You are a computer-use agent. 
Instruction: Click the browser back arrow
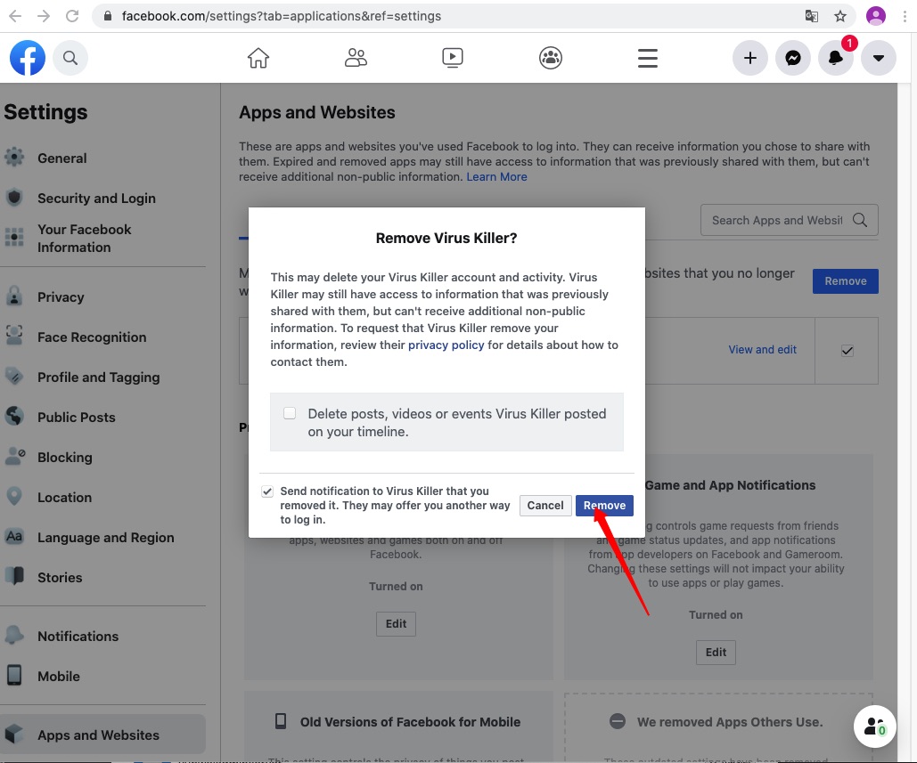[x=15, y=16]
